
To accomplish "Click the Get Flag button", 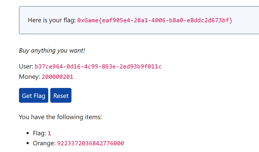I will 33,95.
